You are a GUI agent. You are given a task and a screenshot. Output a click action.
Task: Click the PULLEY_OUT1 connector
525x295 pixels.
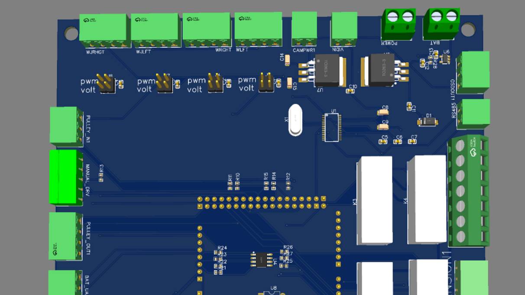pos(65,236)
